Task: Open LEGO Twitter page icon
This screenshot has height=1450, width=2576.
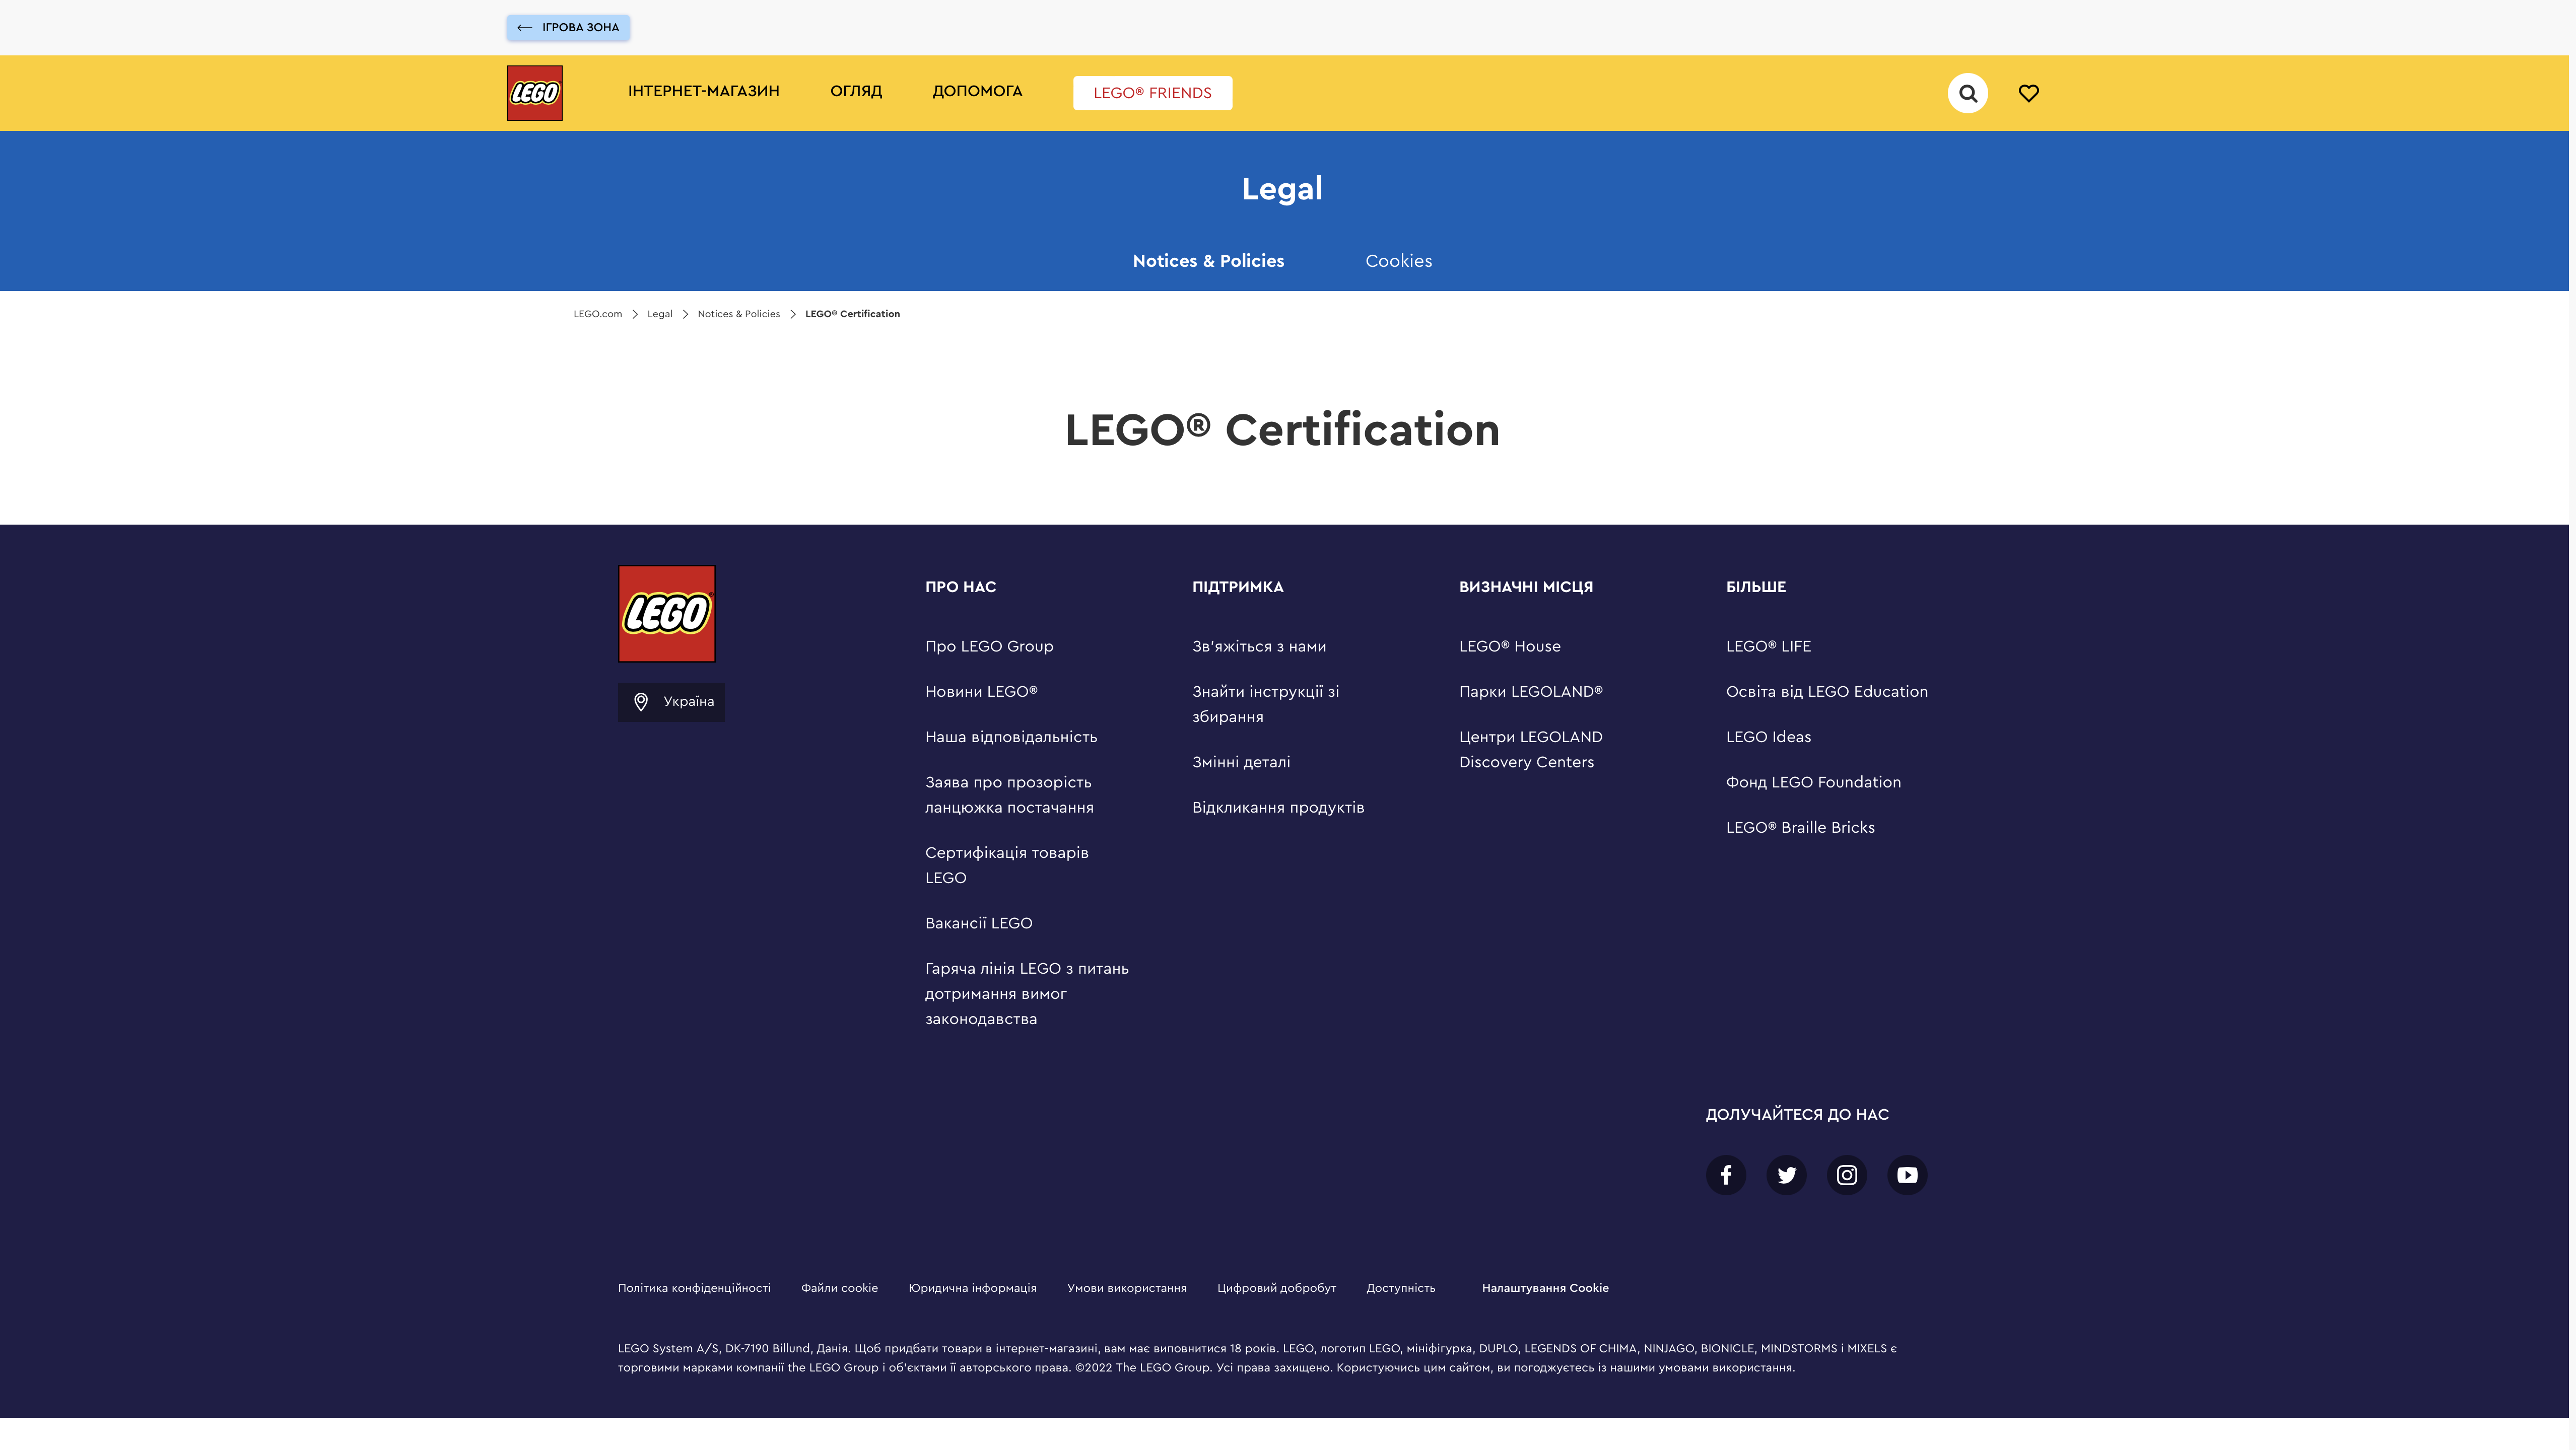Action: pos(1786,1175)
